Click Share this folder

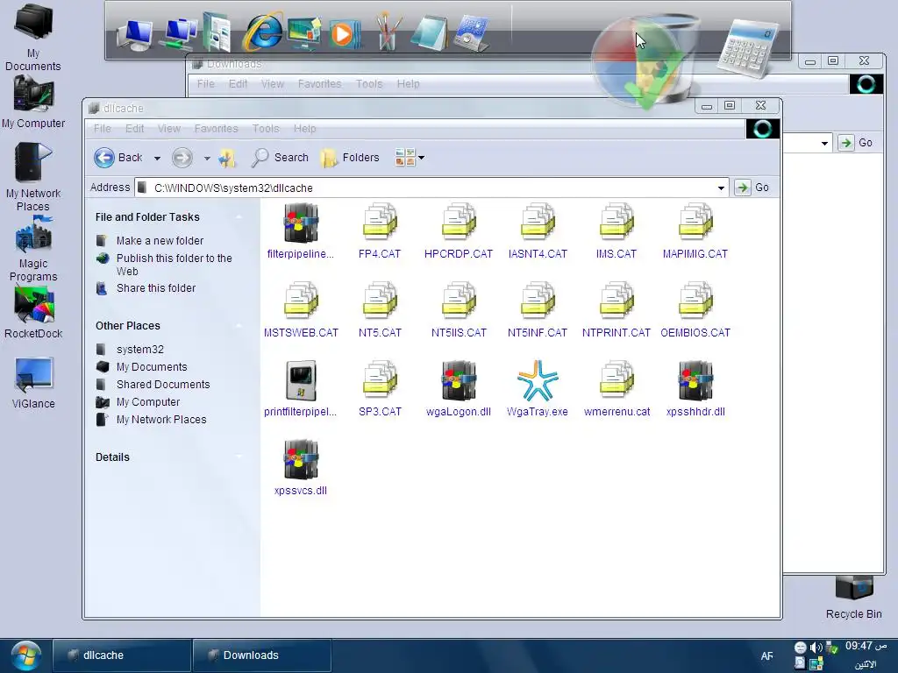point(156,287)
